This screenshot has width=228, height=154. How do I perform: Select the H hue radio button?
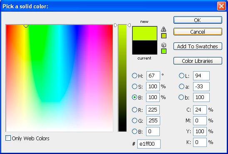click(x=134, y=76)
